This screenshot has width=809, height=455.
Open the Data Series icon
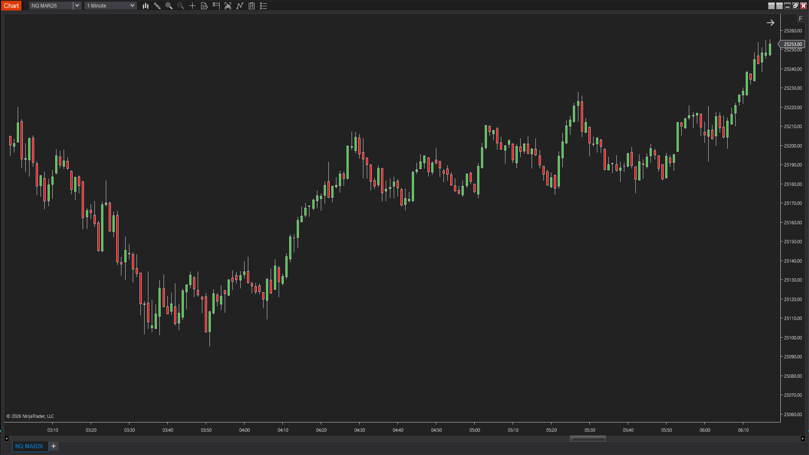(228, 6)
